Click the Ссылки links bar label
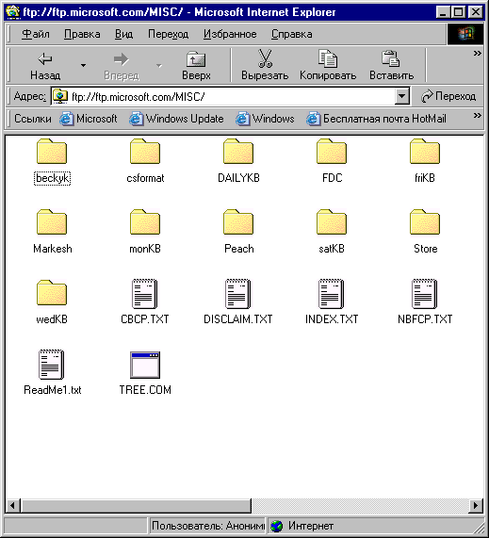The image size is (489, 538). coord(33,119)
